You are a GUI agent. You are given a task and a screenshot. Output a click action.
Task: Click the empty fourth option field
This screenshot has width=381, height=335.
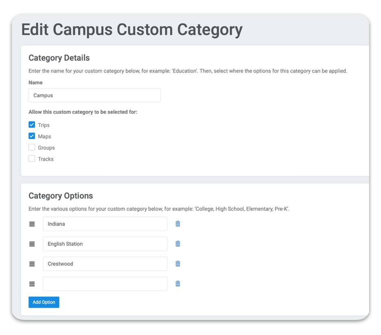(x=105, y=284)
